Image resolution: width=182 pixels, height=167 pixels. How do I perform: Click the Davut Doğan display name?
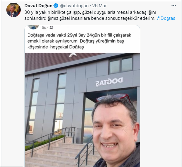click(x=39, y=6)
